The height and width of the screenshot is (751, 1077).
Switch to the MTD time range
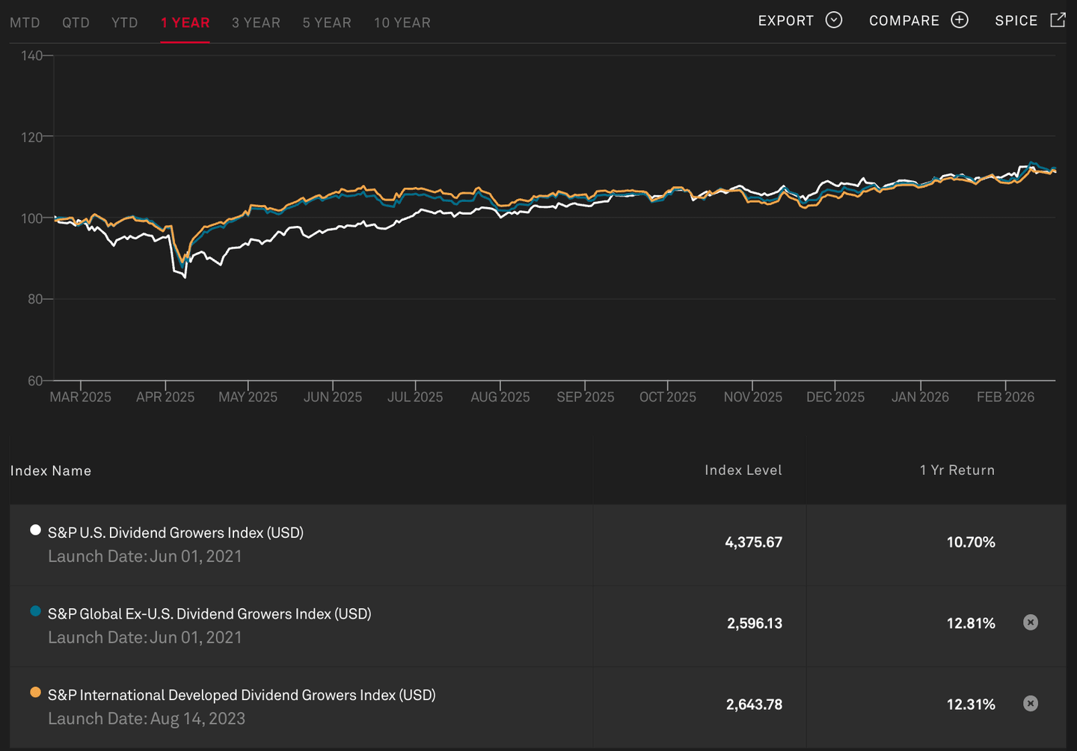[x=25, y=22]
